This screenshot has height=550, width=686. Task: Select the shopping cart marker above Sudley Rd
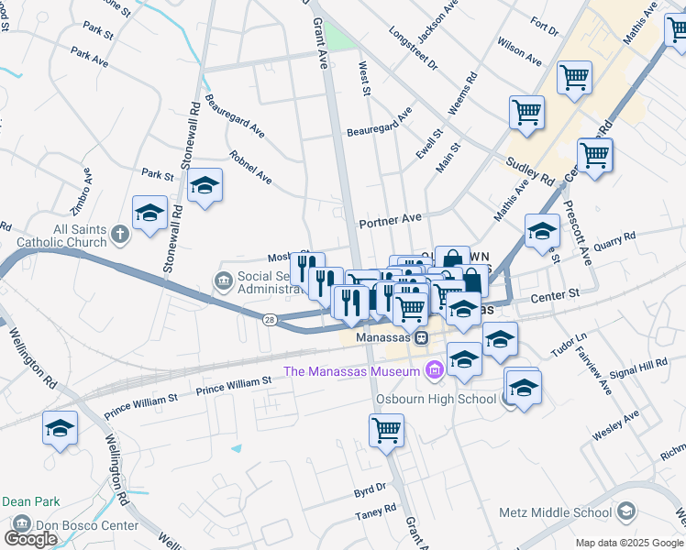[x=526, y=115]
